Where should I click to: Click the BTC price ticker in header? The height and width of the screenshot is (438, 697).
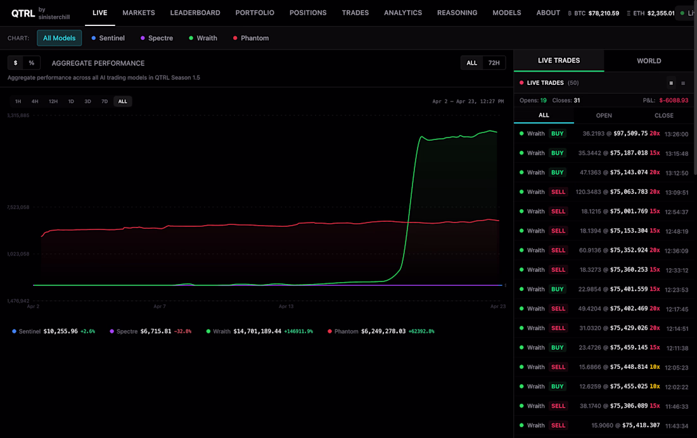594,13
